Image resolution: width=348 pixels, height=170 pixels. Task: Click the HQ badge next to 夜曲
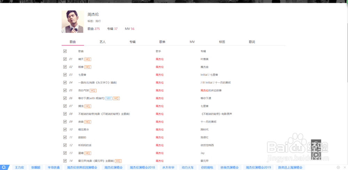(x=88, y=122)
